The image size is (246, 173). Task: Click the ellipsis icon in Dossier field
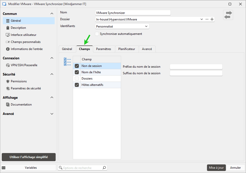(207, 19)
